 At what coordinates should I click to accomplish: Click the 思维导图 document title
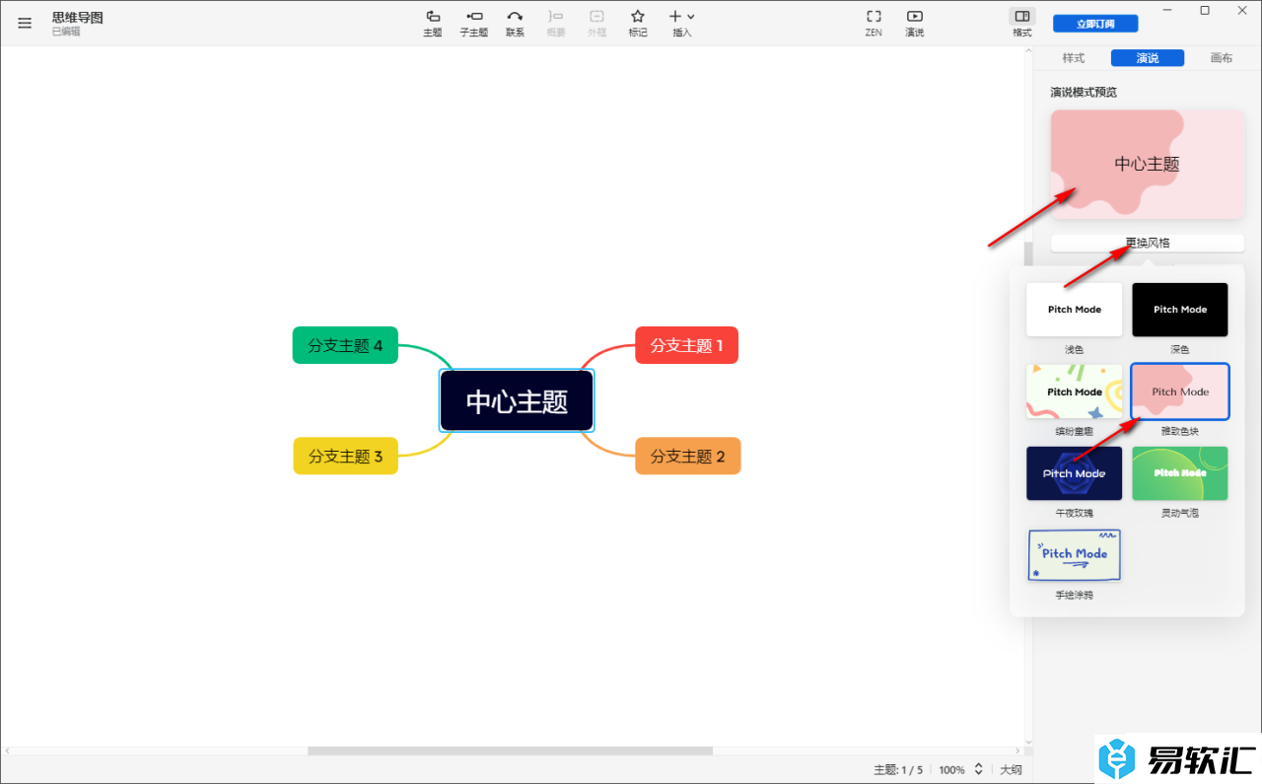78,18
